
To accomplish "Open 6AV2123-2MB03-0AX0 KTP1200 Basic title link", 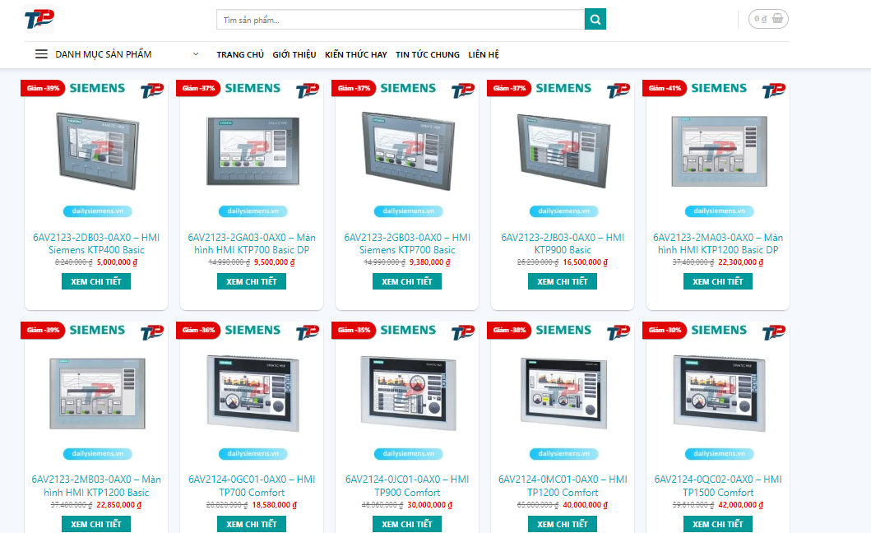I will coord(96,486).
